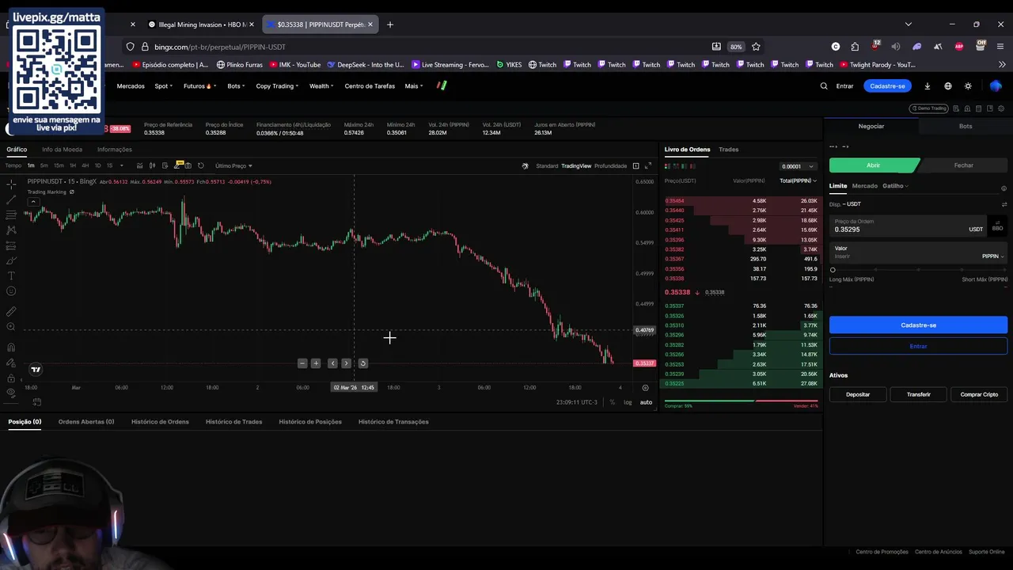Expand more timeframes dropdown arrow
1013x570 pixels.
click(x=121, y=165)
